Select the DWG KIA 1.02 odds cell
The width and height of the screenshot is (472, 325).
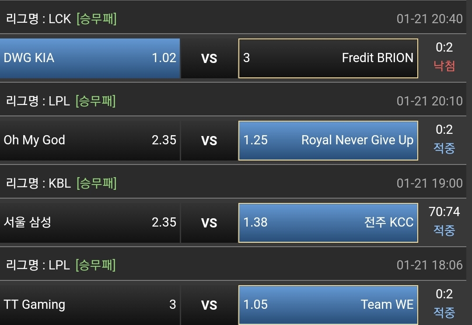[90, 58]
